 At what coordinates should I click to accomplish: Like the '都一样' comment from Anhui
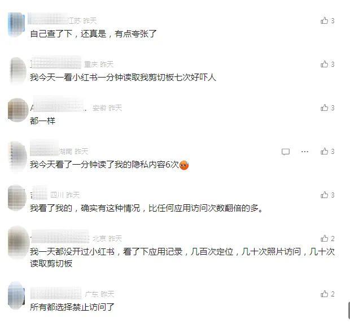pos(325,108)
